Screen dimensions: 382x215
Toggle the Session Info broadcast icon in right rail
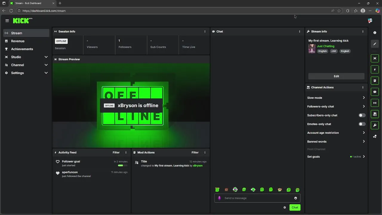(375, 103)
